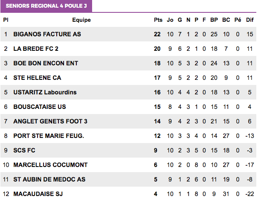The height and width of the screenshot is (202, 258).
Task: Open STE HELENE CA team entry
Action: click(x=37, y=78)
